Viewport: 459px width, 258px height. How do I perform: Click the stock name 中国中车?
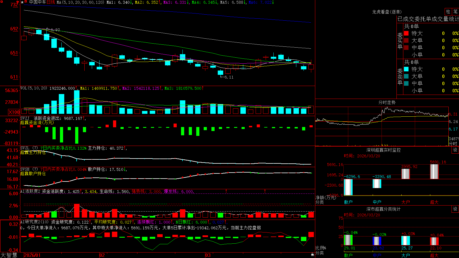[x=37, y=2]
